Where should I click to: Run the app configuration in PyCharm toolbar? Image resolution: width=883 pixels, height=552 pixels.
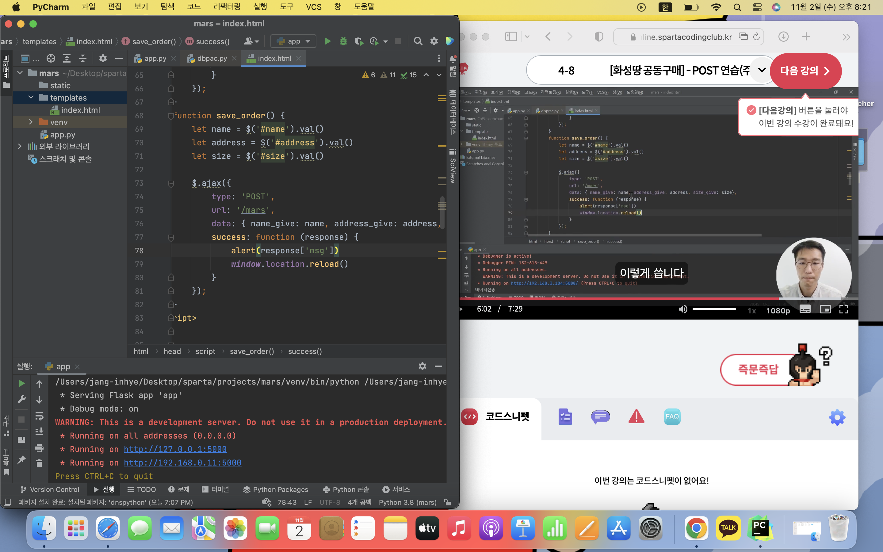[x=327, y=41]
